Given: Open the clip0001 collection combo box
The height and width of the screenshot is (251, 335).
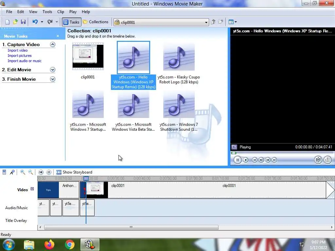Looking at the screenshot, I should (x=161, y=22).
